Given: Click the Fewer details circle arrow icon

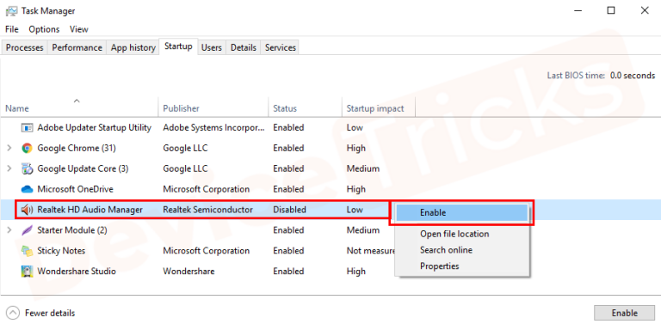Looking at the screenshot, I should [14, 313].
